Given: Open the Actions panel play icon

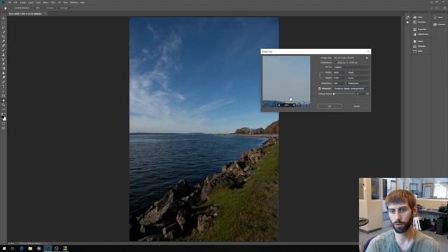Looking at the screenshot, I should pos(407,22).
